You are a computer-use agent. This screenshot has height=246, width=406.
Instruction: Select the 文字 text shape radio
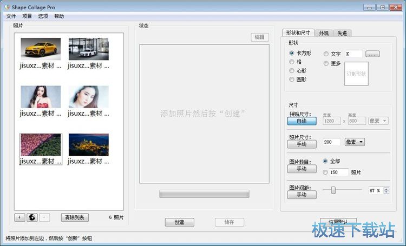[x=326, y=54]
